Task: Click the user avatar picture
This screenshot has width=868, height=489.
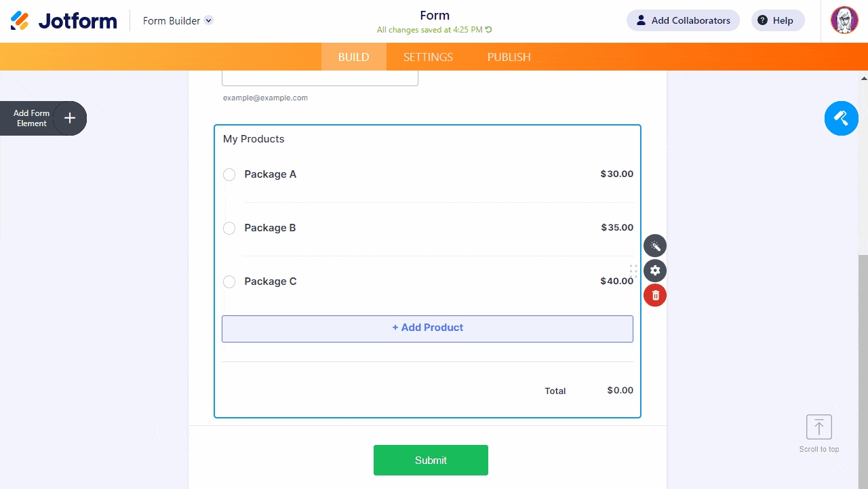Action: [844, 20]
